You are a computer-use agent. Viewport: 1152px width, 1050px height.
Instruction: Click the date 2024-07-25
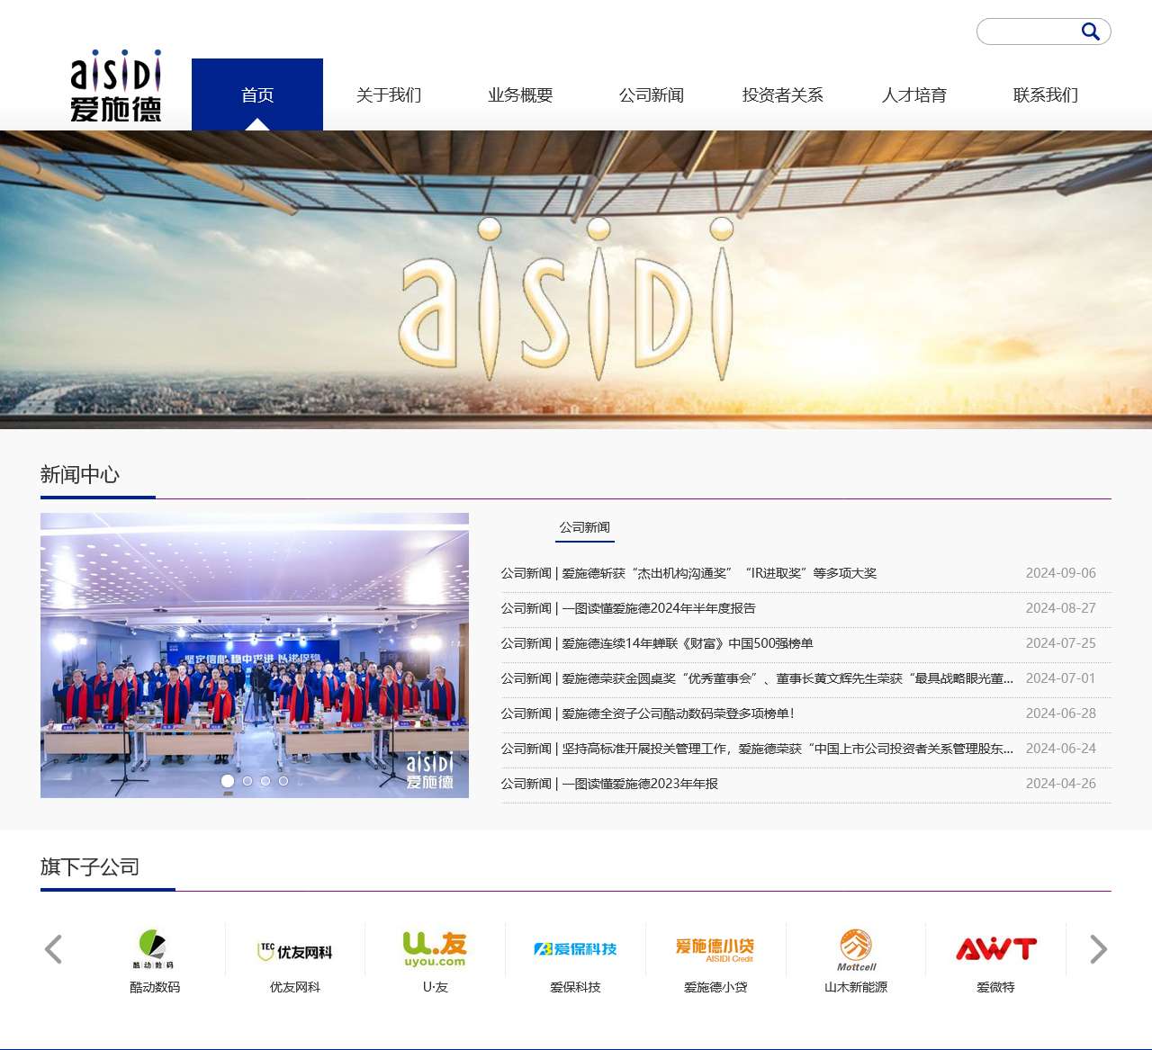point(1061,643)
